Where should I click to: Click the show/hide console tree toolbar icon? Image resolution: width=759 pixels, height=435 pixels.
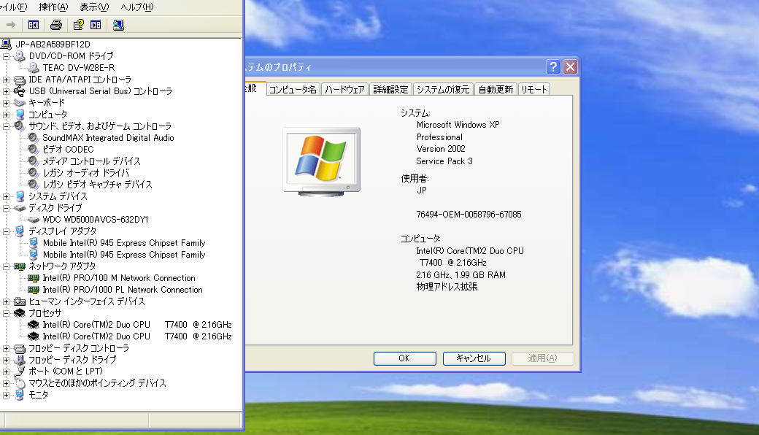(x=34, y=25)
